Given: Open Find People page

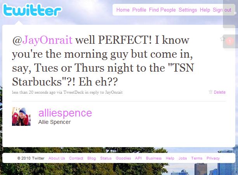Looking at the screenshot, I should (x=162, y=10).
